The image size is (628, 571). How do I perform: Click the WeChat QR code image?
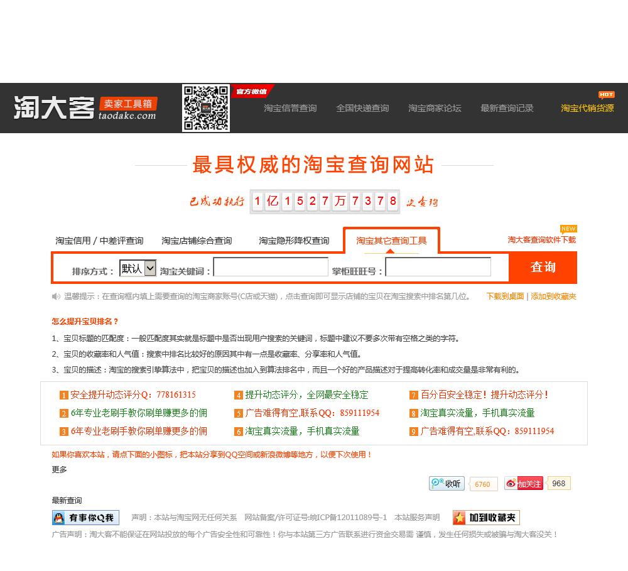coord(206,108)
